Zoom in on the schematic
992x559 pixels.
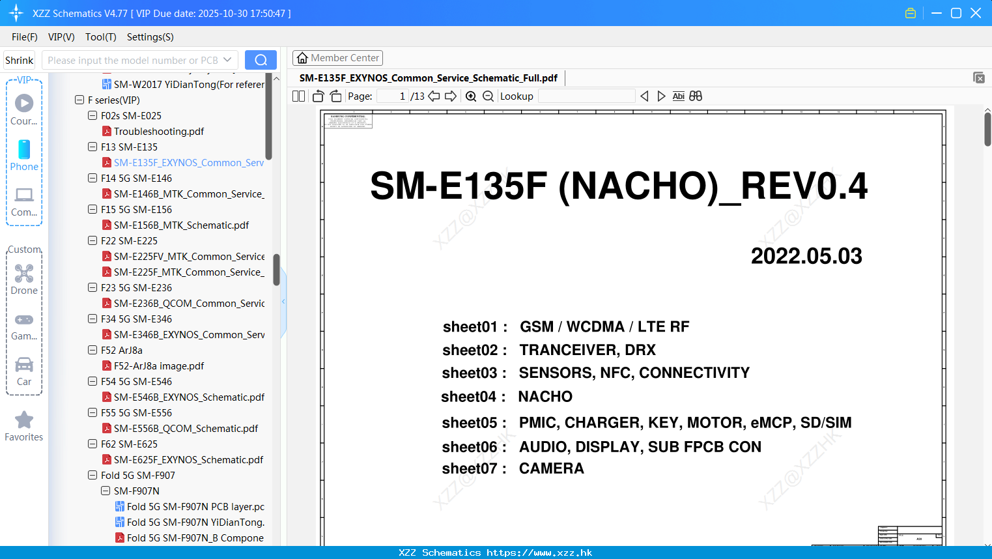coord(471,96)
